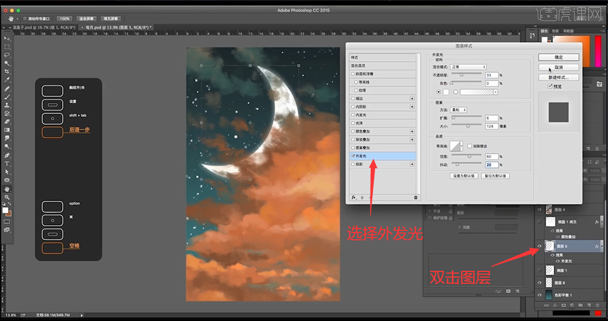Toggle Quick Mask mode icon

click(x=7, y=222)
